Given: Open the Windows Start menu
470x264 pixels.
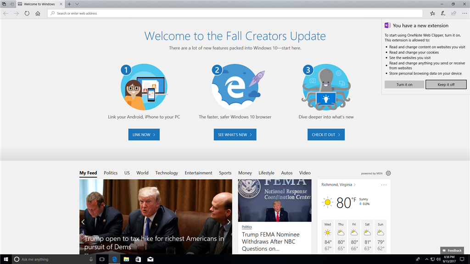Looking at the screenshot, I should click(x=6, y=259).
